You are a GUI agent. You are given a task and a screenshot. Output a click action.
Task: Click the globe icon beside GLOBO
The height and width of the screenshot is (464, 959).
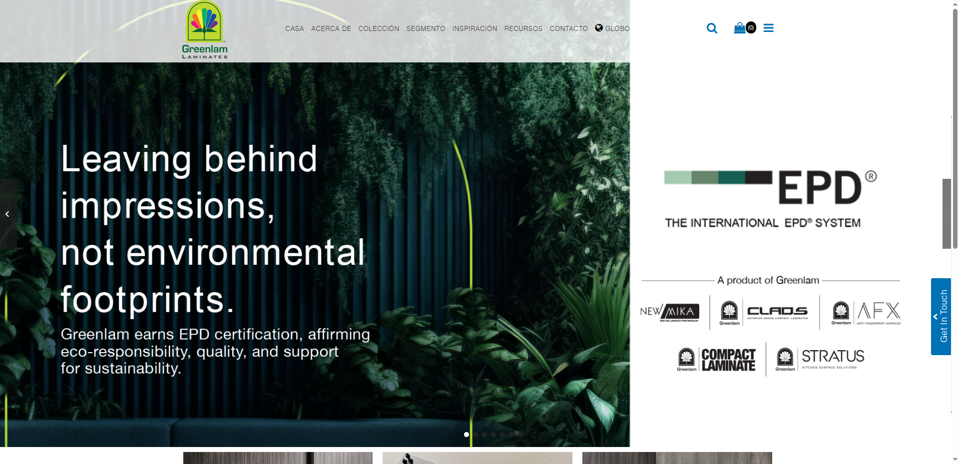[x=599, y=28]
